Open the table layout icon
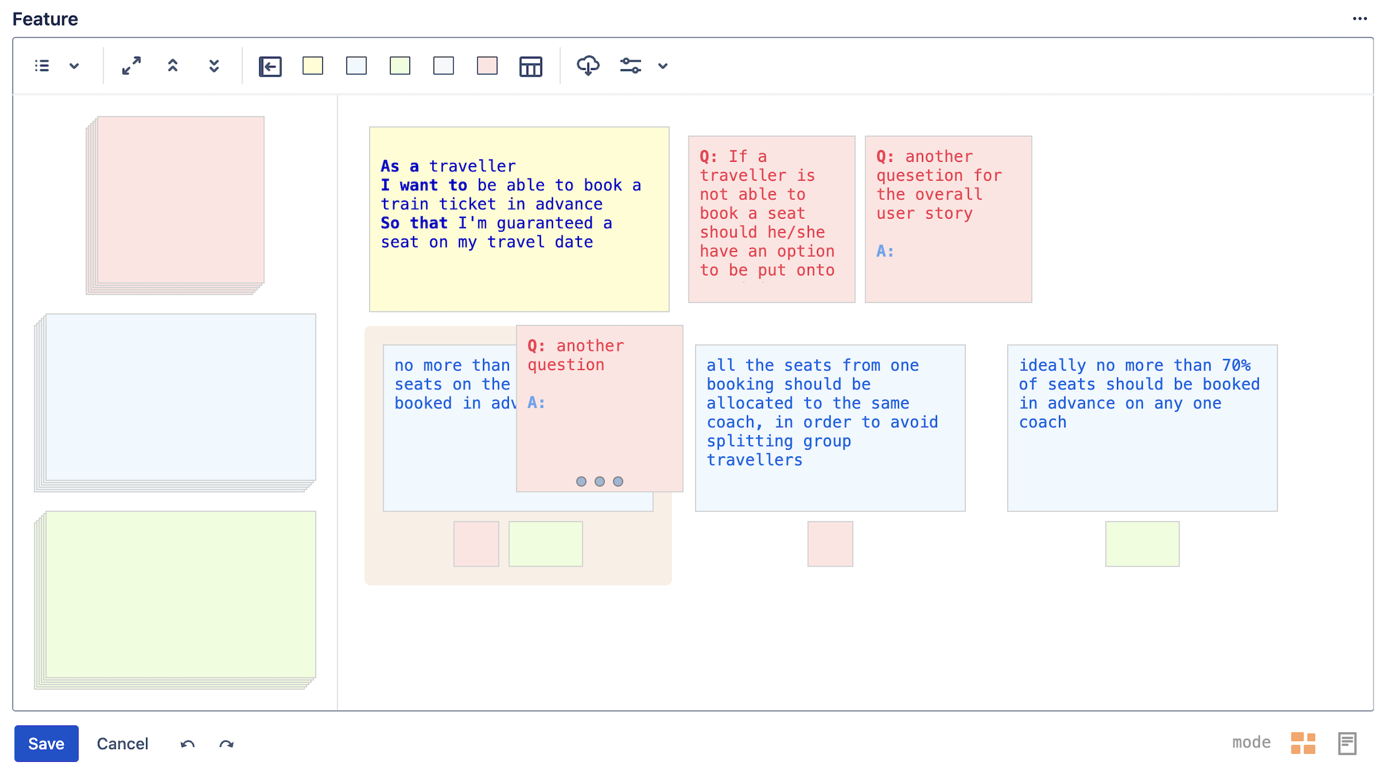1385x775 pixels. 531,66
